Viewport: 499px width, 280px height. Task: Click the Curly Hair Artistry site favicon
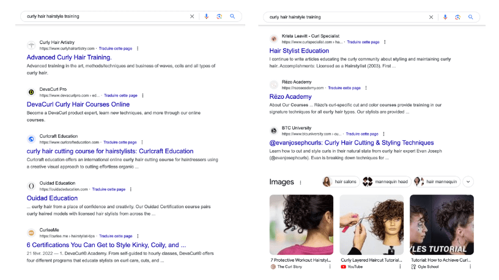(31, 45)
